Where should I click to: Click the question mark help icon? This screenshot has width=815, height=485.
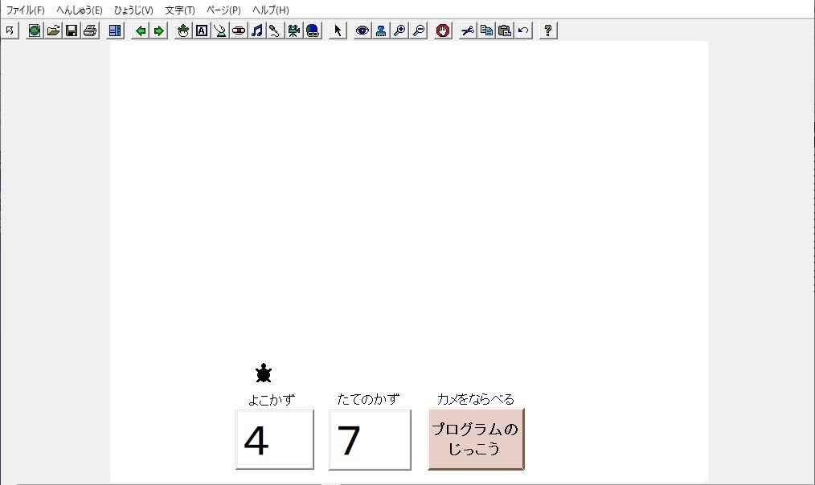click(x=548, y=31)
